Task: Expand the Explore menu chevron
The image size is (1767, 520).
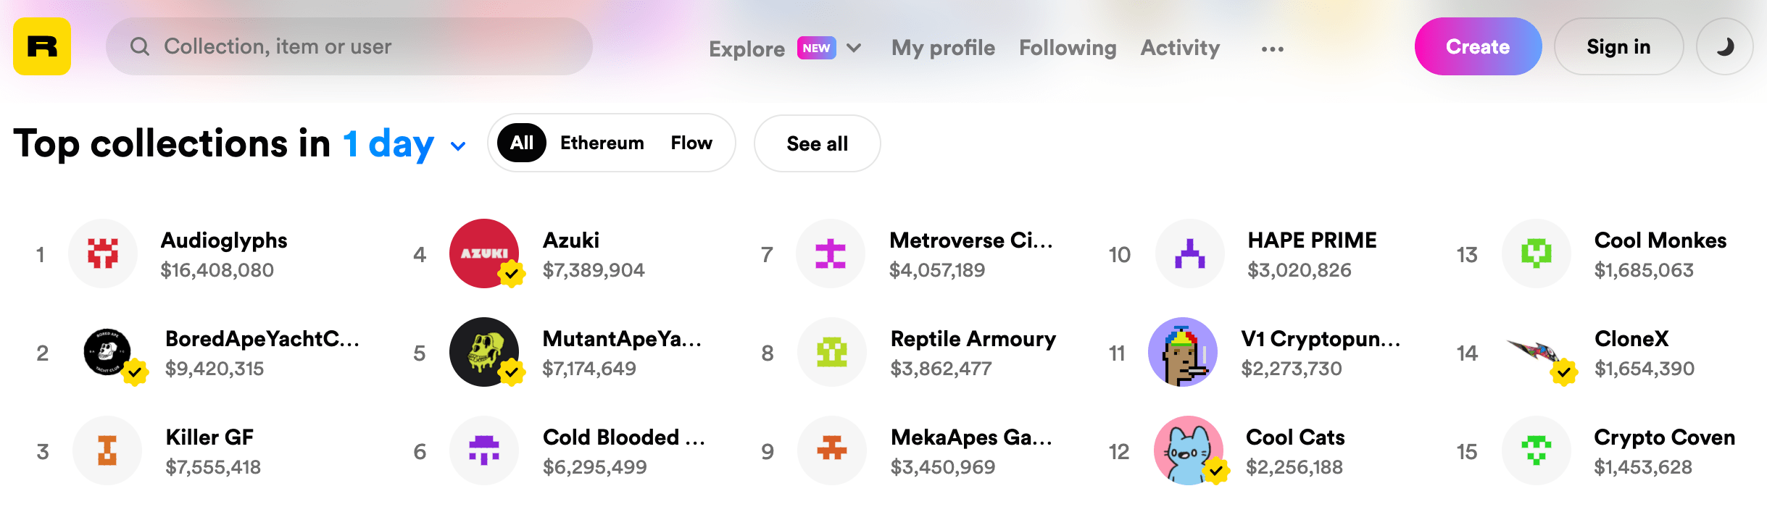Action: click(855, 48)
